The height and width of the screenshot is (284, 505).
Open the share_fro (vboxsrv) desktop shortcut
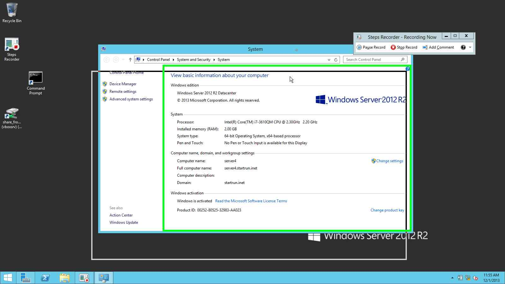[x=12, y=114]
